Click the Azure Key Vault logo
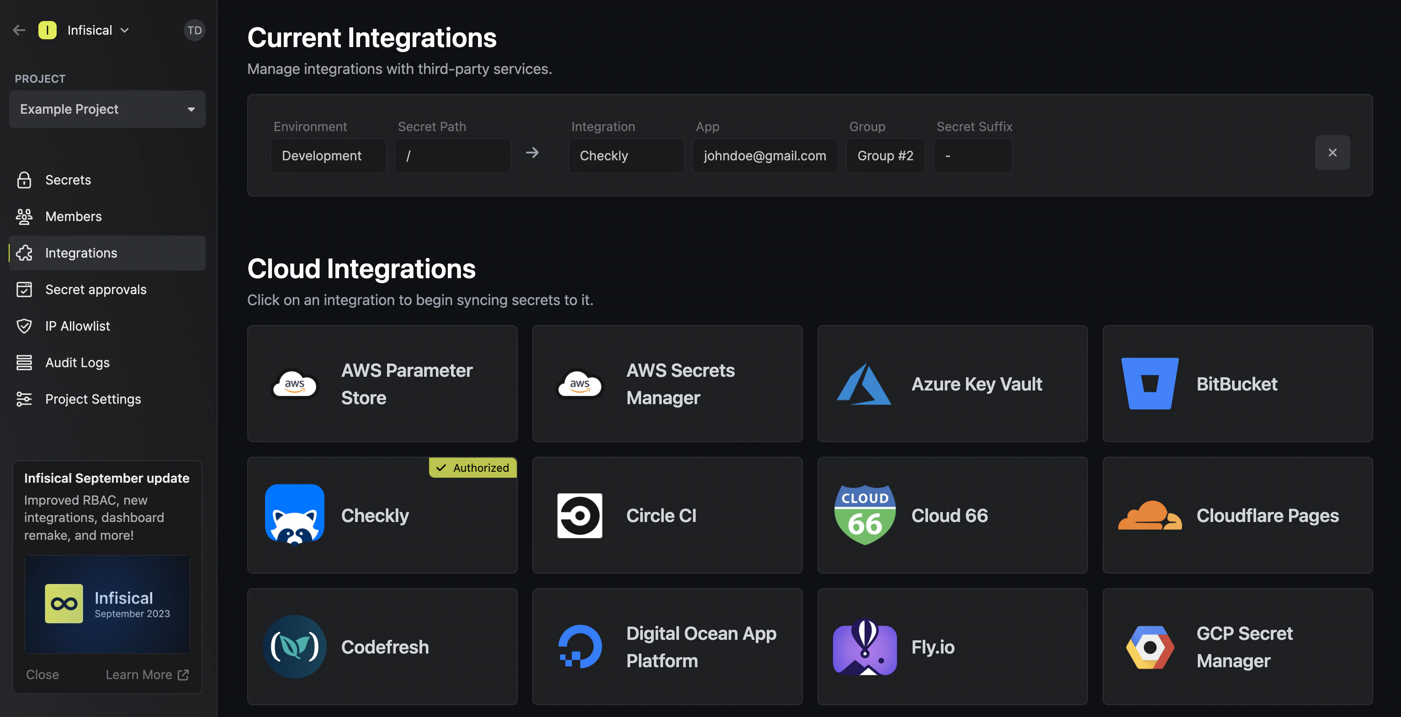The image size is (1401, 717). tap(864, 384)
